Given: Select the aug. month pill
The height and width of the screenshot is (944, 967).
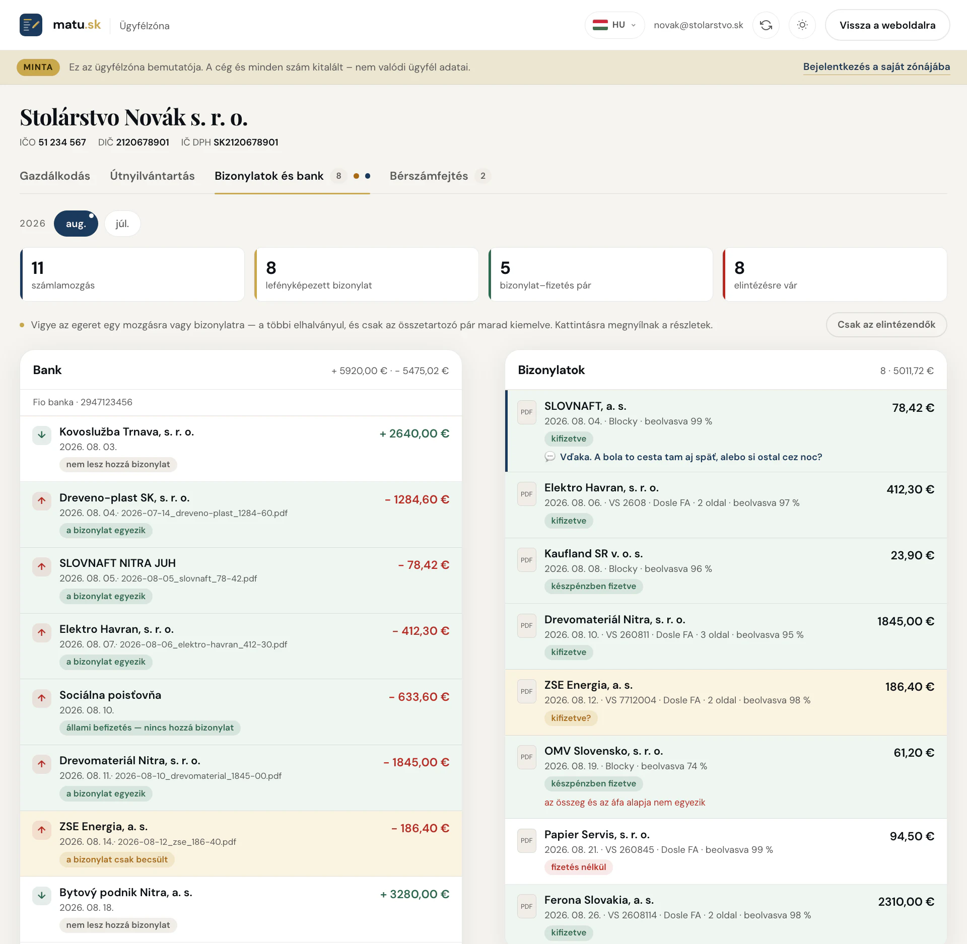Looking at the screenshot, I should [x=76, y=224].
